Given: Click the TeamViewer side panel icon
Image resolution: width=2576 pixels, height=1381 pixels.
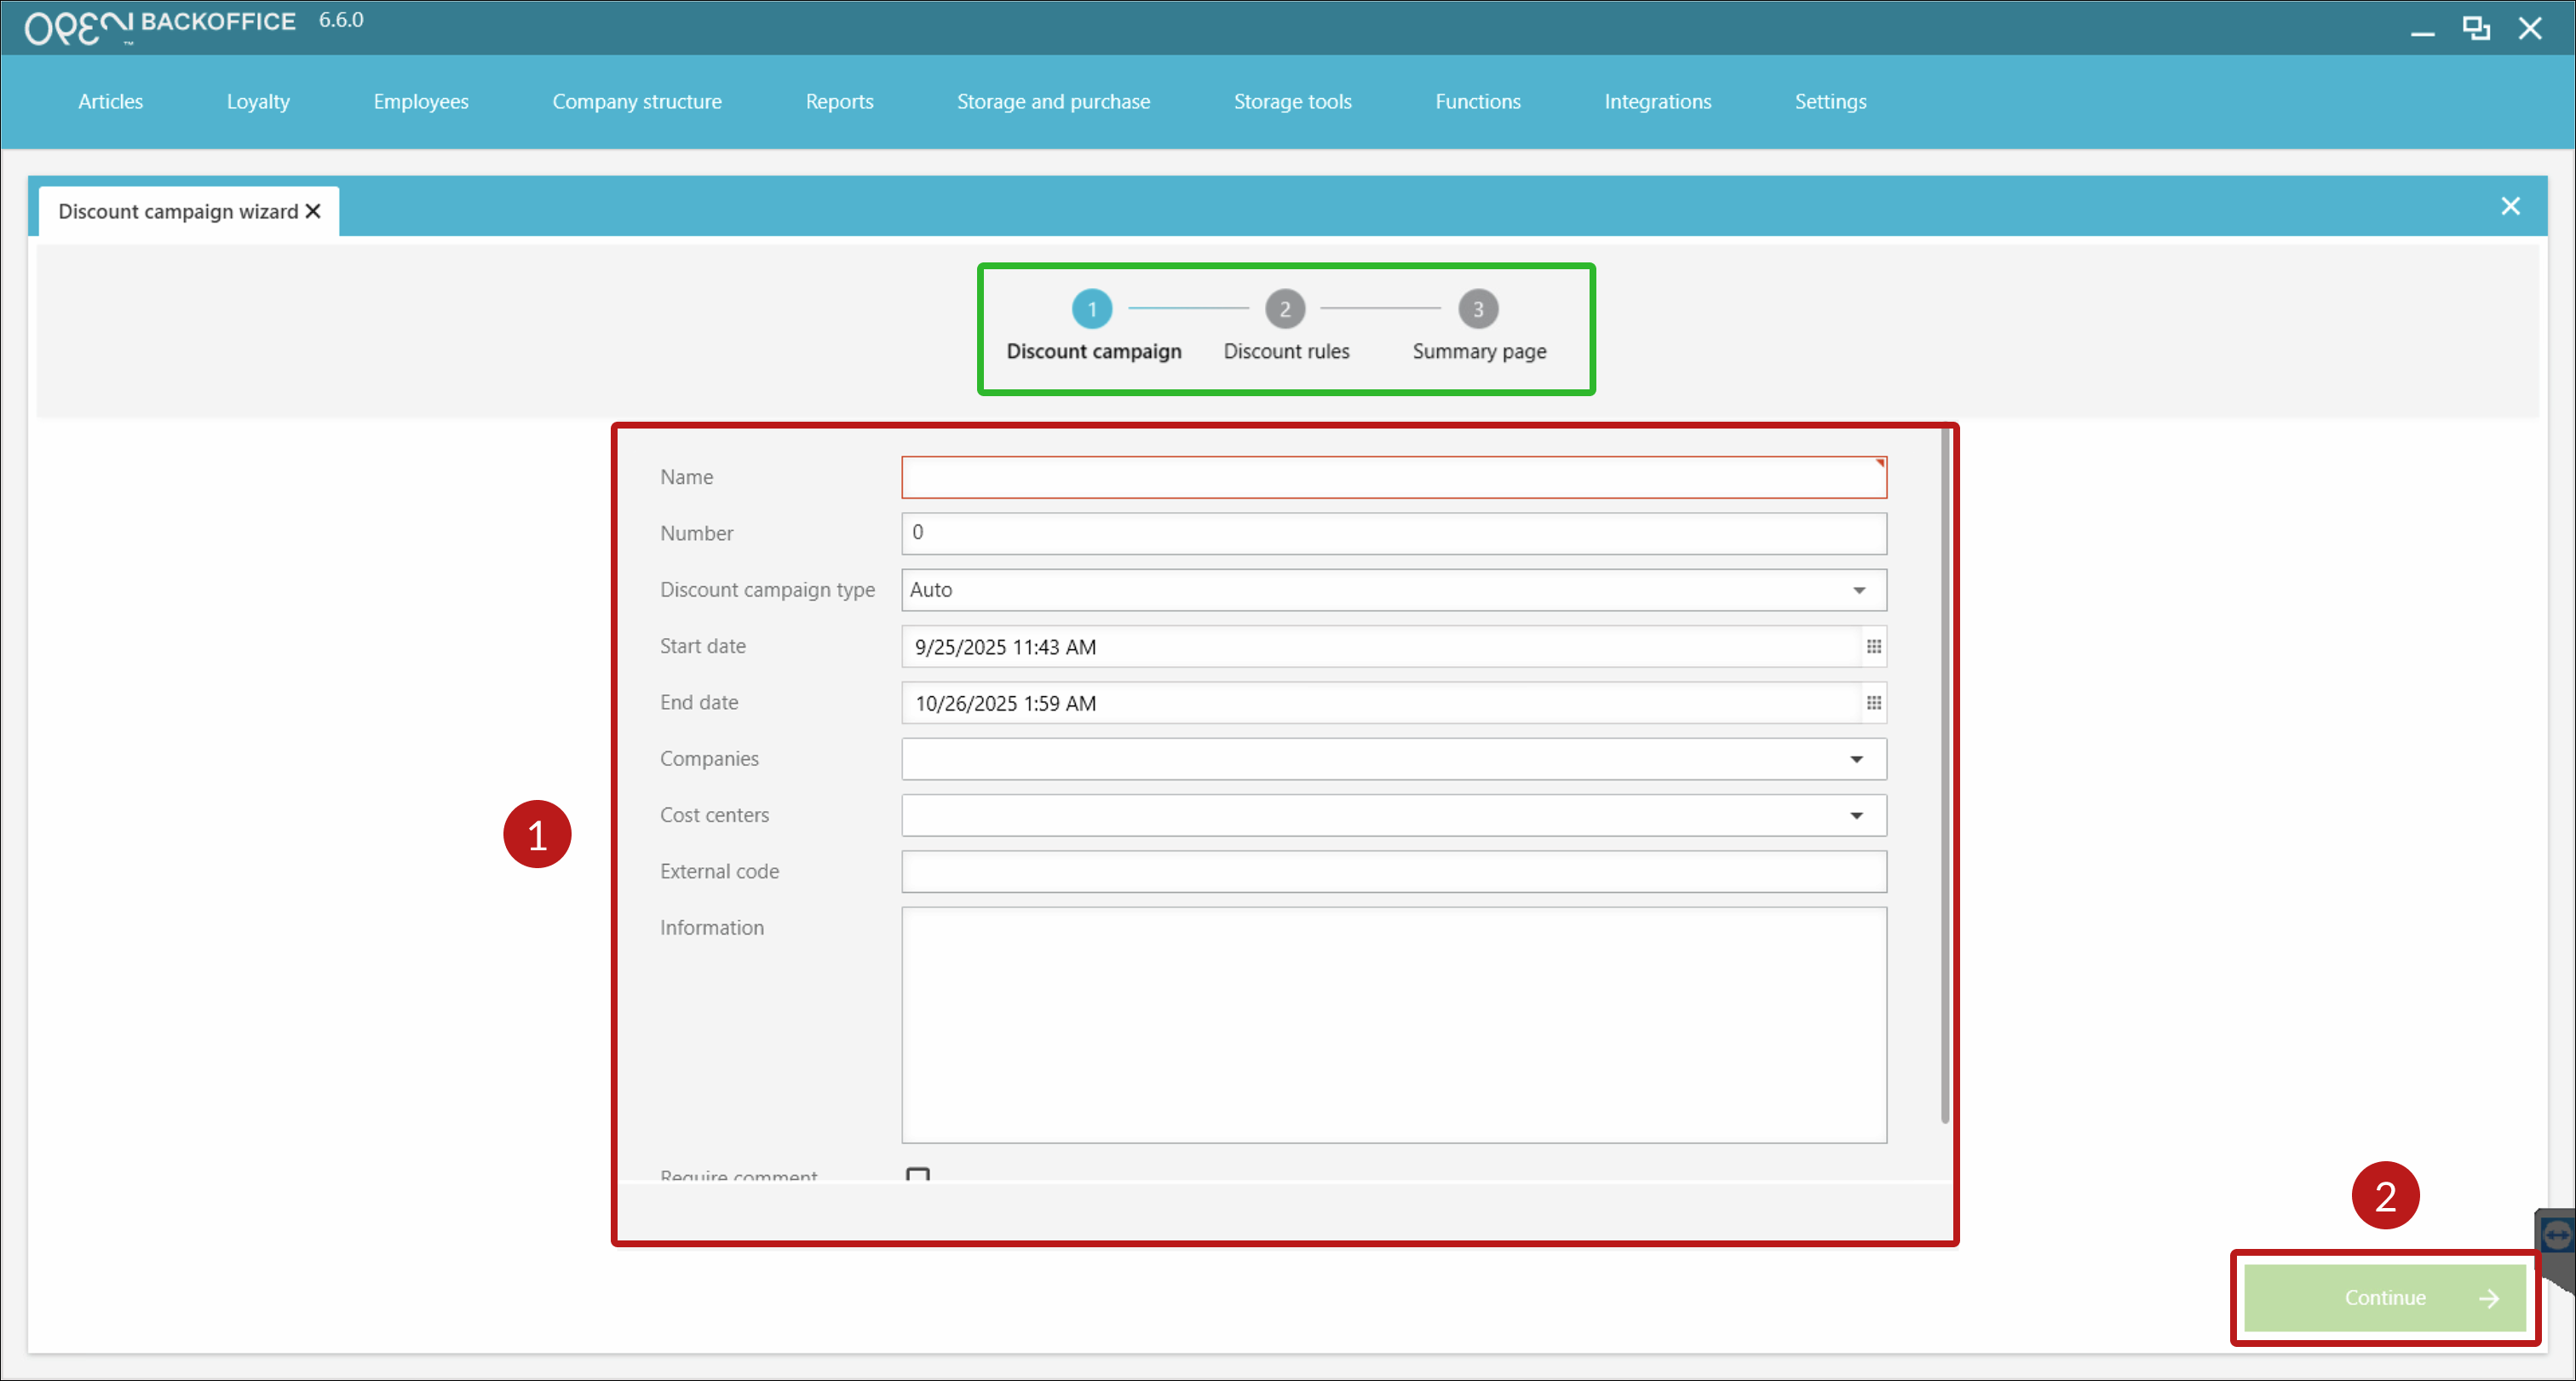Looking at the screenshot, I should coord(2557,1236).
